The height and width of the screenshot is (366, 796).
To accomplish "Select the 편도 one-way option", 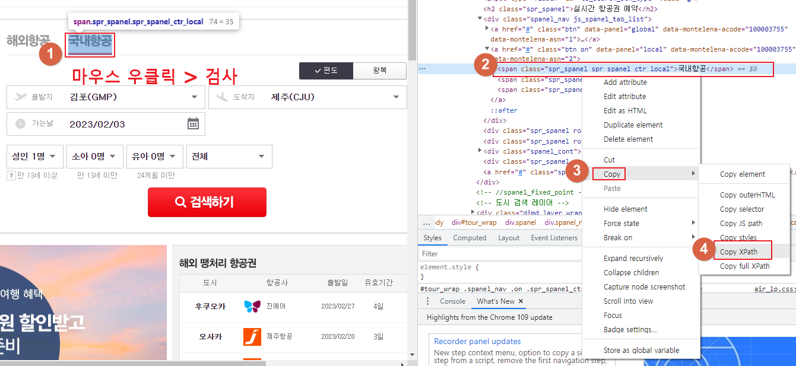I will coord(326,71).
